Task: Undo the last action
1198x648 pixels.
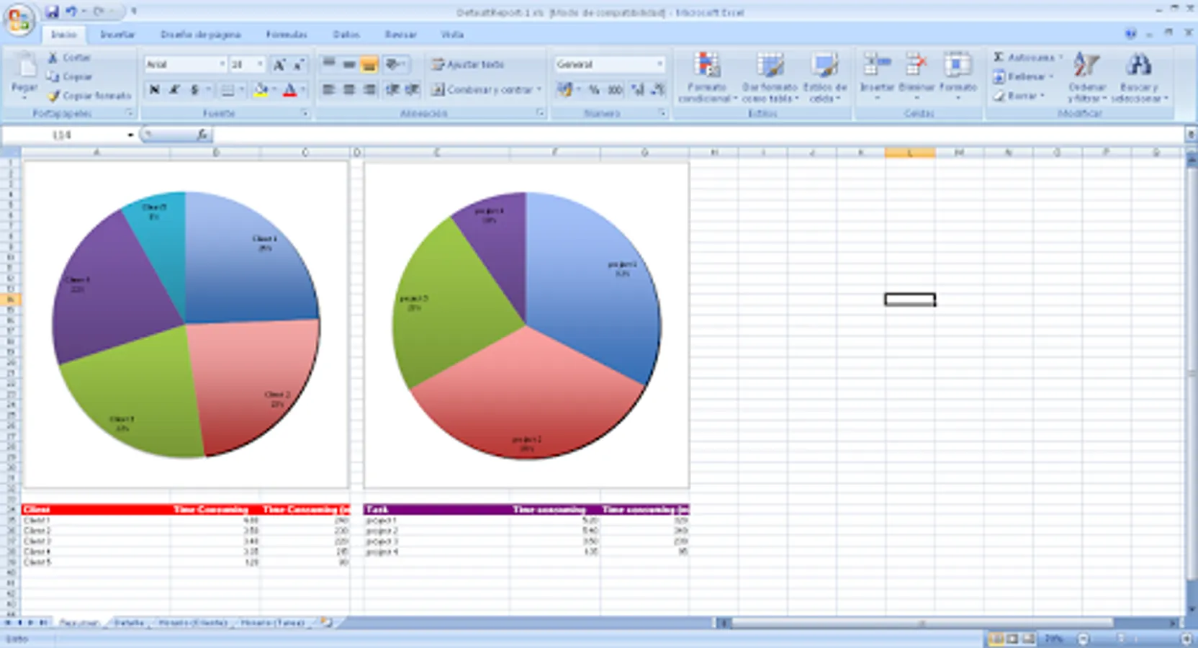Action: (71, 12)
